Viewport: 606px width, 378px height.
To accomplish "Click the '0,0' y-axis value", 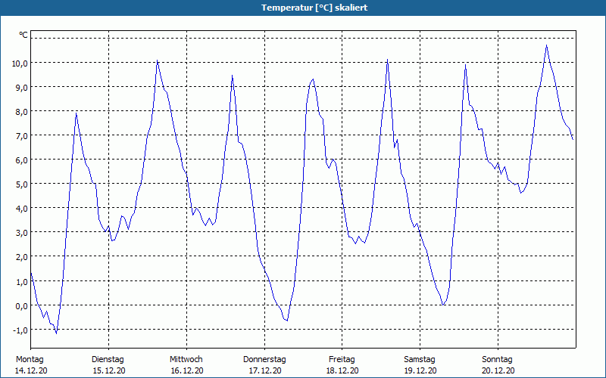I will click(22, 306).
